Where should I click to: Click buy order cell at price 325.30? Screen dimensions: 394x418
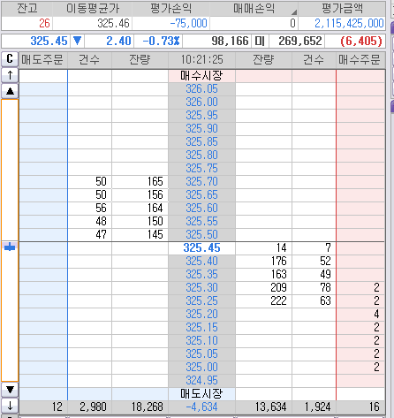[360, 288]
